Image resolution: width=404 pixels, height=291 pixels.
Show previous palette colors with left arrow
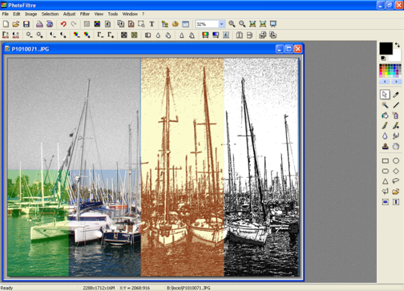[384, 82]
